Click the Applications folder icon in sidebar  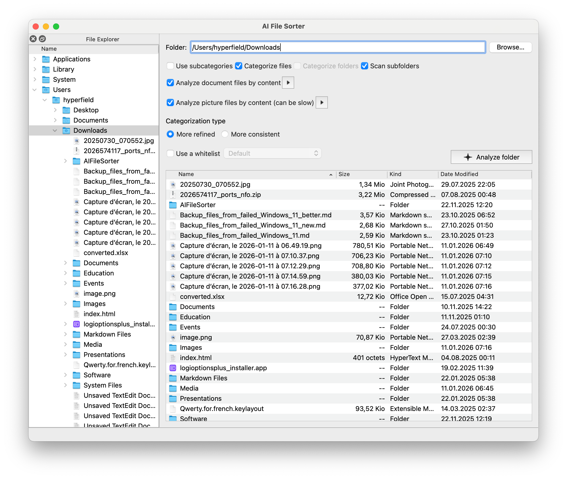point(46,59)
